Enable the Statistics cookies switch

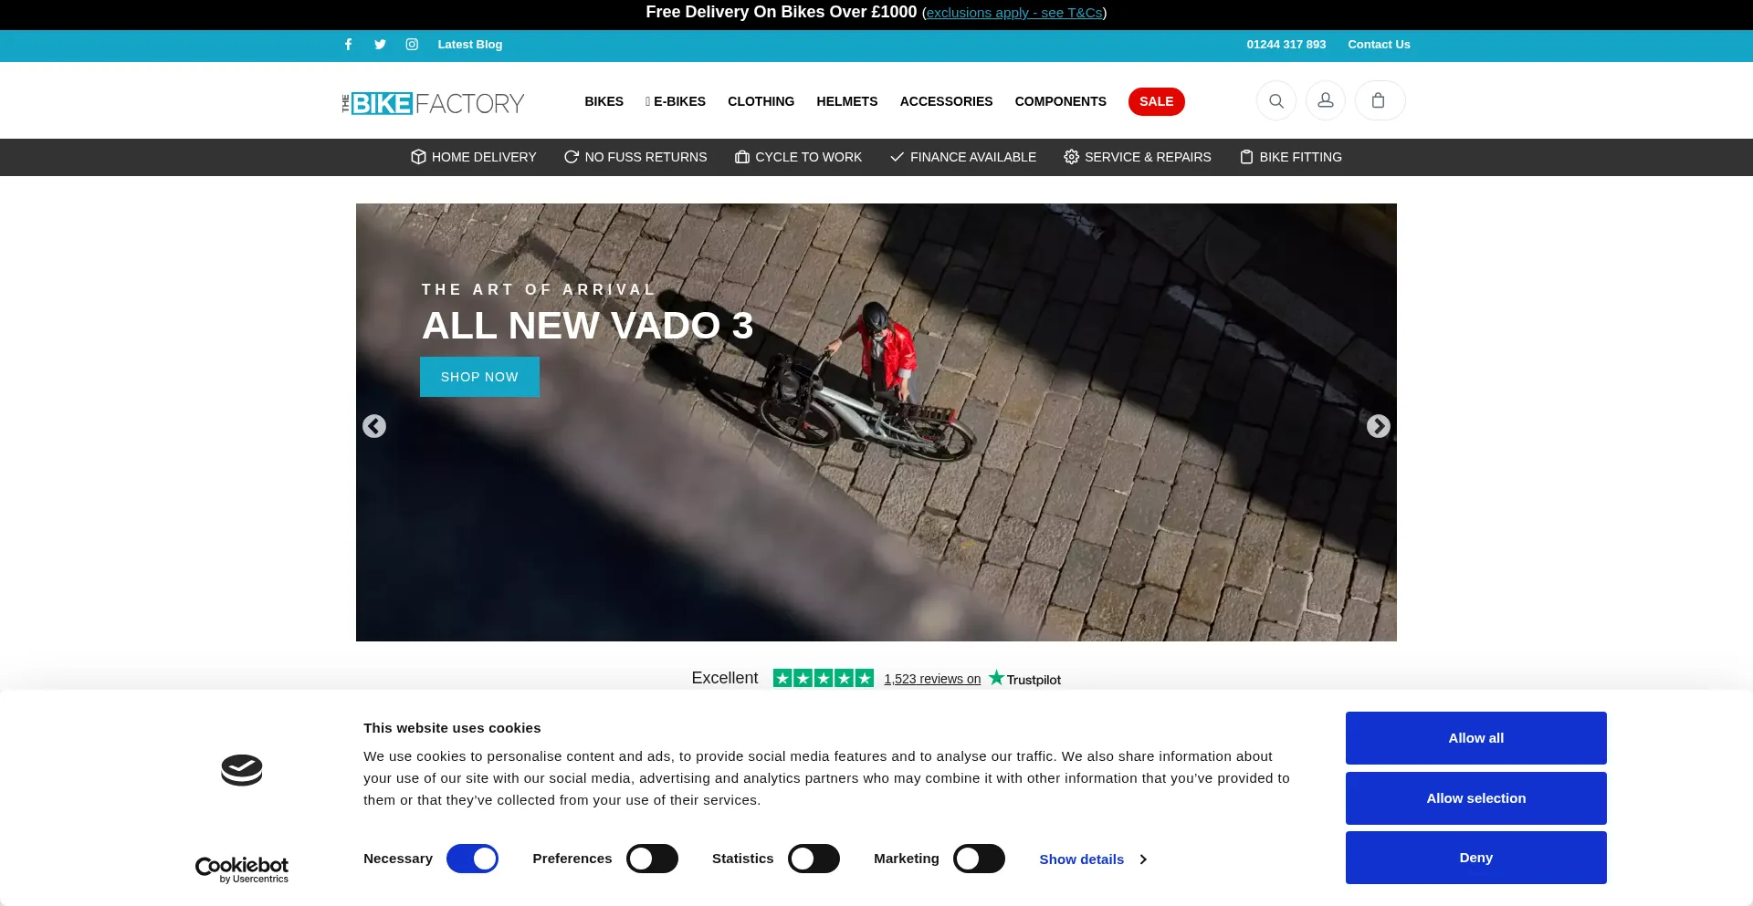[x=814, y=859]
